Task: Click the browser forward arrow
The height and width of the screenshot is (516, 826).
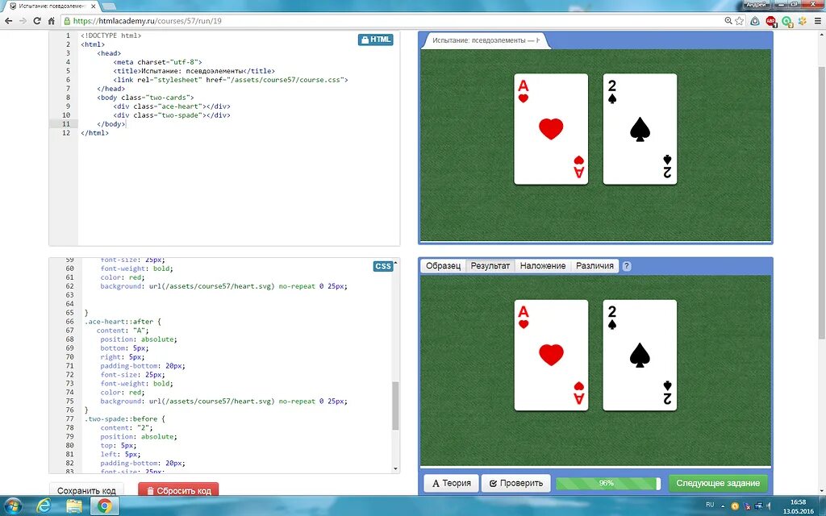Action: (23, 21)
